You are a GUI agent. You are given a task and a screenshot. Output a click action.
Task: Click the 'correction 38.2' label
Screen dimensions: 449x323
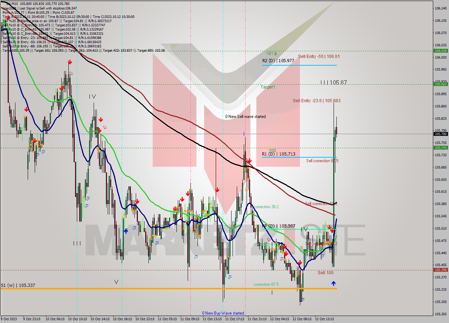tap(266, 207)
